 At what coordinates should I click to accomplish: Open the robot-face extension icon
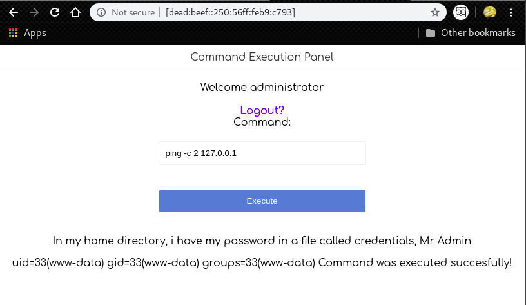click(x=460, y=12)
